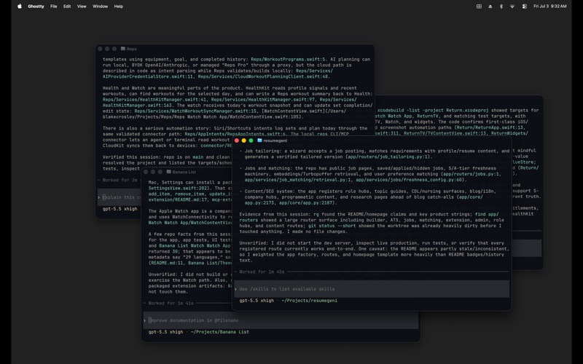The width and height of the screenshot is (583, 364).
Task: Click 'app/routers/jobs.py:1' in resumegeni window
Action: [471, 174]
